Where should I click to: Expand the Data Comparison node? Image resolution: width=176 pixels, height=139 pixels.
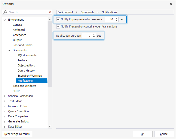pos(5,117)
